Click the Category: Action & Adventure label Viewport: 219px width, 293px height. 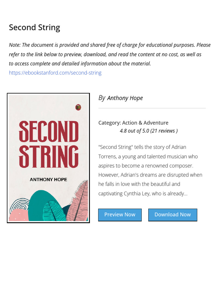(133, 123)
